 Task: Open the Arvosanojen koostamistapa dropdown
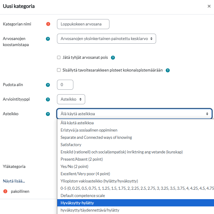pyautogui.click(x=106, y=39)
